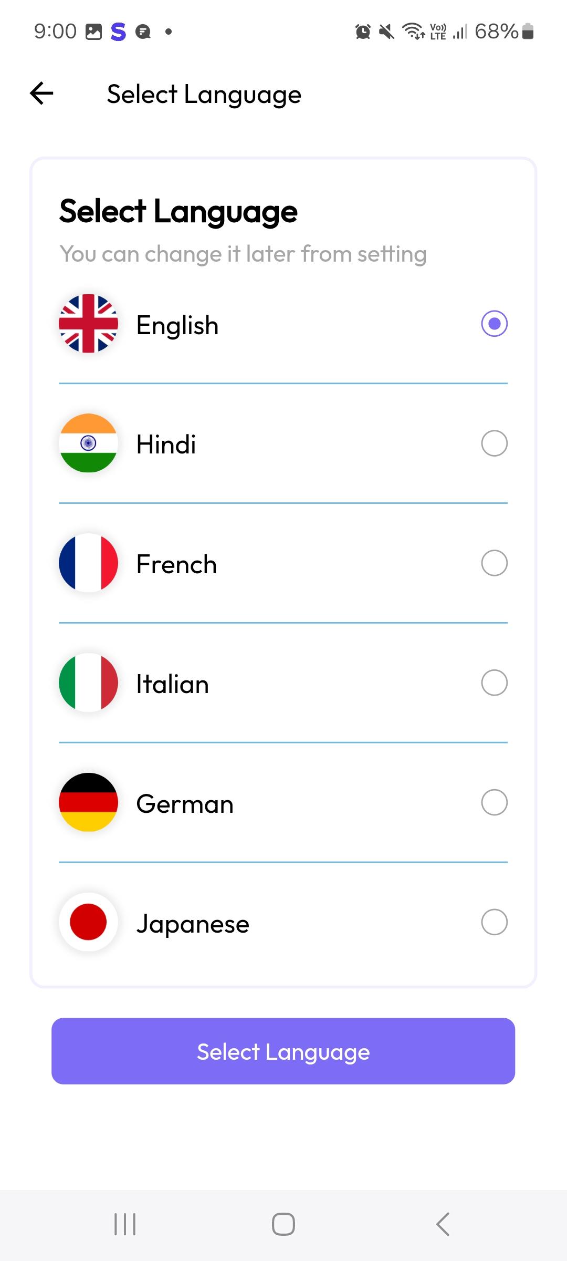This screenshot has height=1261, width=567.
Task: Select the French radio button
Action: coord(494,563)
